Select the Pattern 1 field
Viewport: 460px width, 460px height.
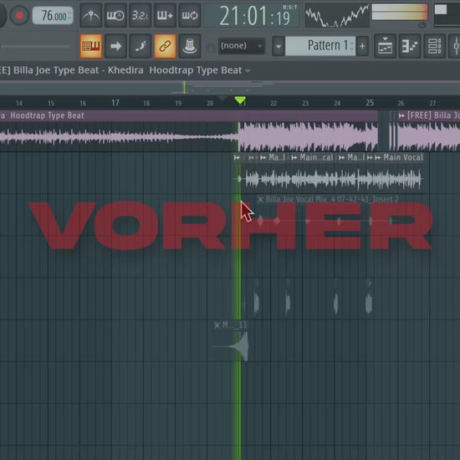pos(320,46)
